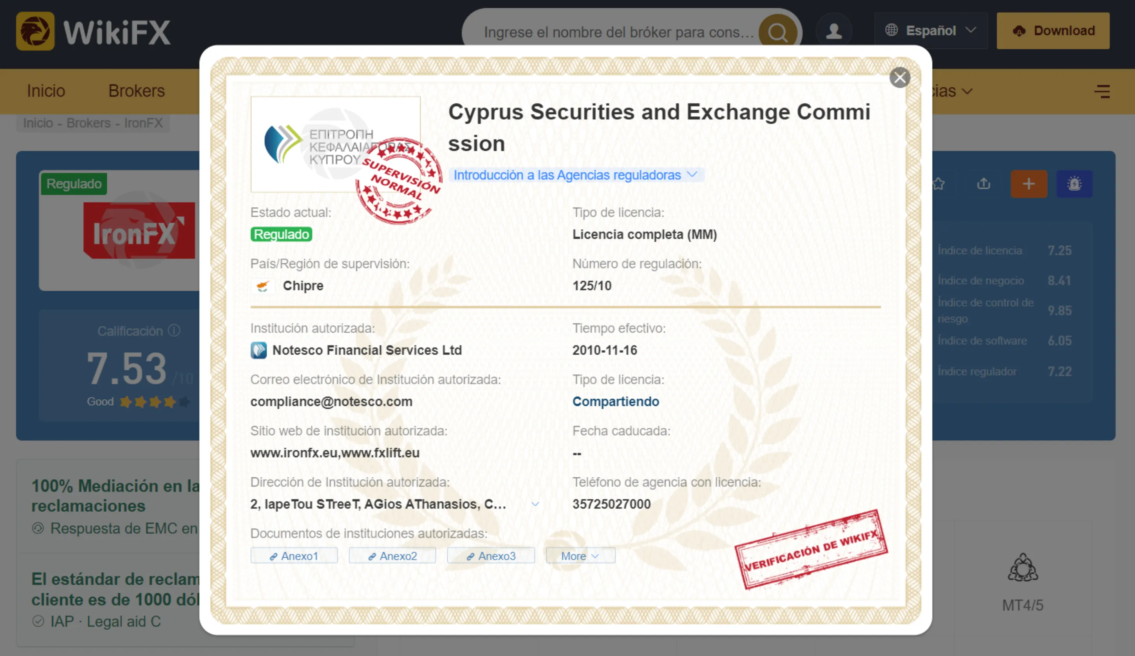Viewport: 1135px width, 656px height.
Task: Open the Español language dropdown
Action: (931, 31)
